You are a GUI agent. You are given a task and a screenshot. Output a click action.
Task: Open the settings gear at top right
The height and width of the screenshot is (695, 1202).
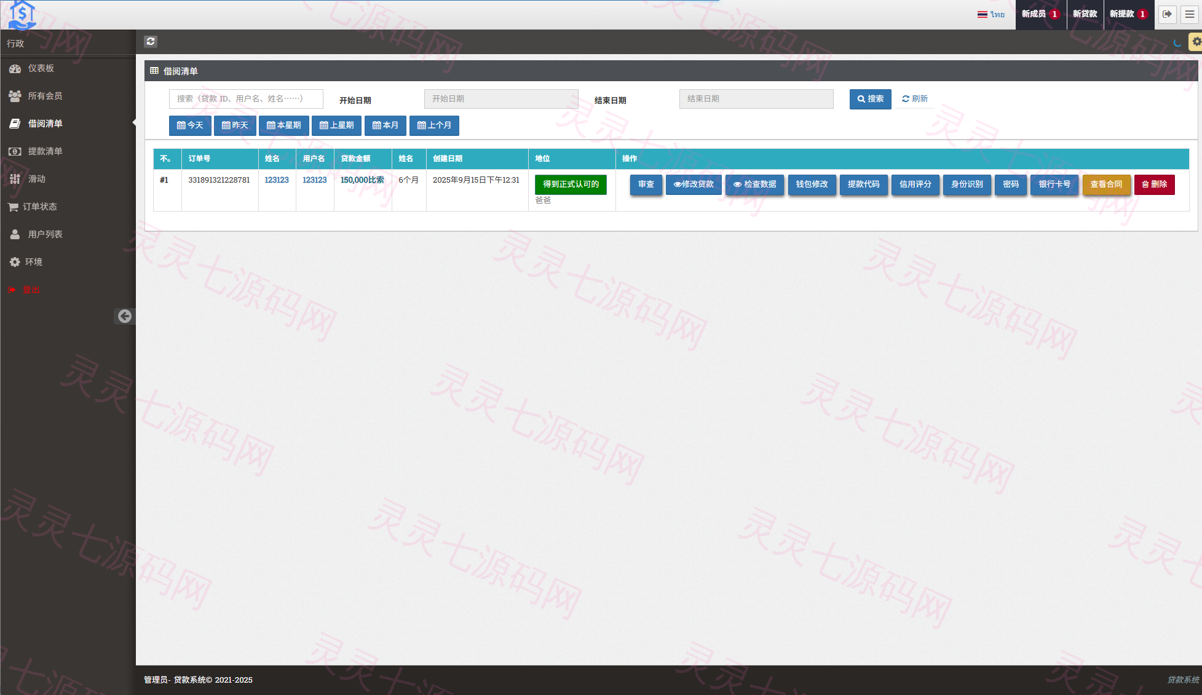pyautogui.click(x=1196, y=41)
